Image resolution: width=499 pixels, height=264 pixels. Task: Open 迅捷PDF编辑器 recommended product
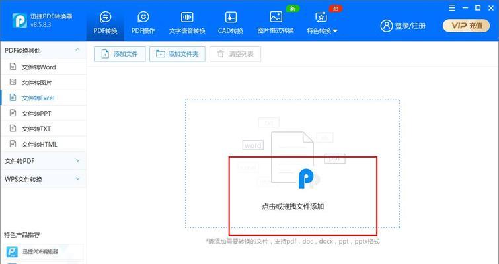click(x=44, y=252)
